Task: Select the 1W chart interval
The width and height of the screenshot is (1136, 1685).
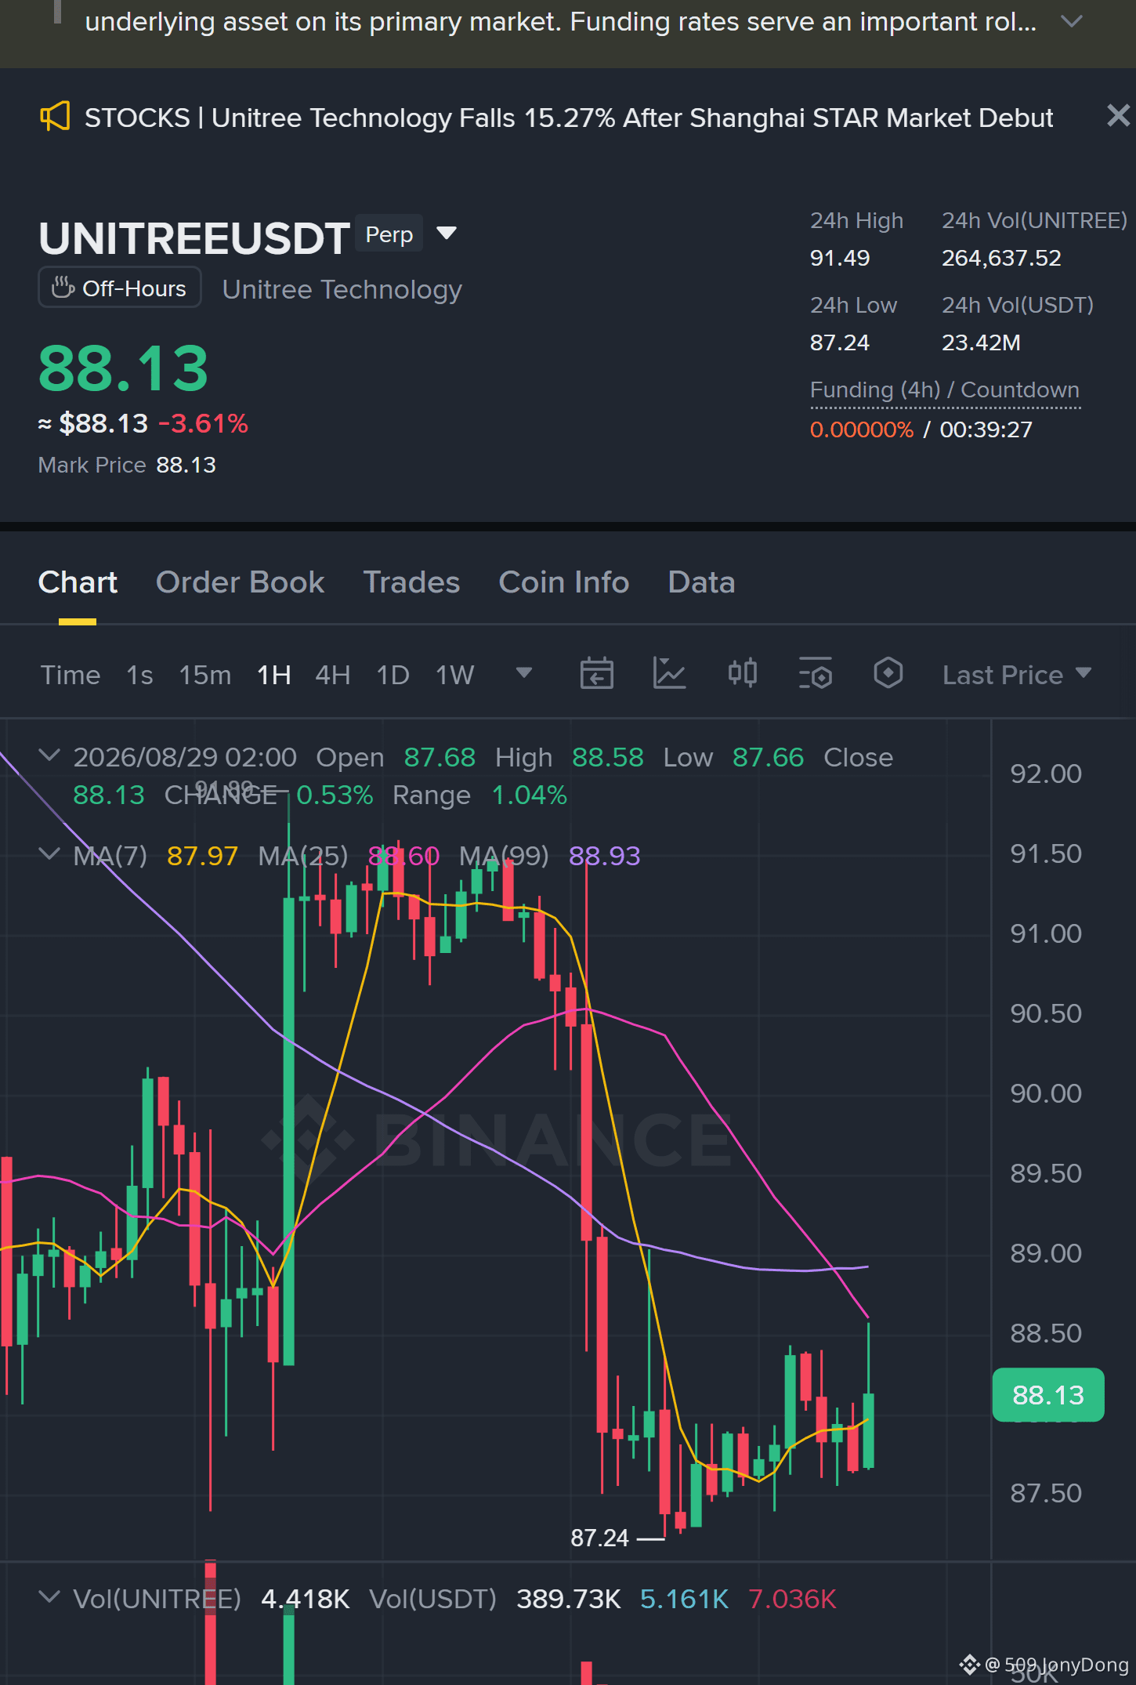Action: click(455, 675)
